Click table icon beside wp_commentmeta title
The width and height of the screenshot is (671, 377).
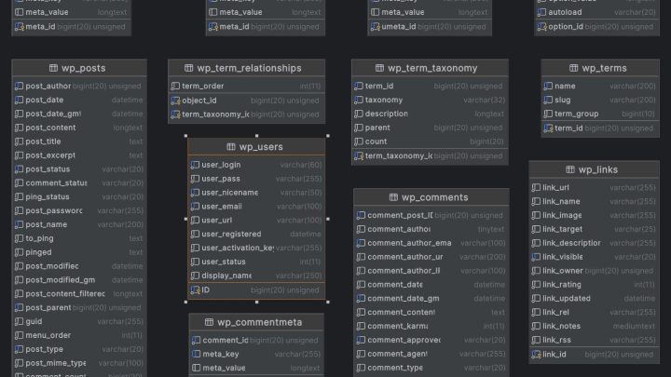point(209,322)
